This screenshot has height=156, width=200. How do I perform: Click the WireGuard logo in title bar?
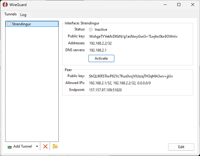tap(5, 5)
